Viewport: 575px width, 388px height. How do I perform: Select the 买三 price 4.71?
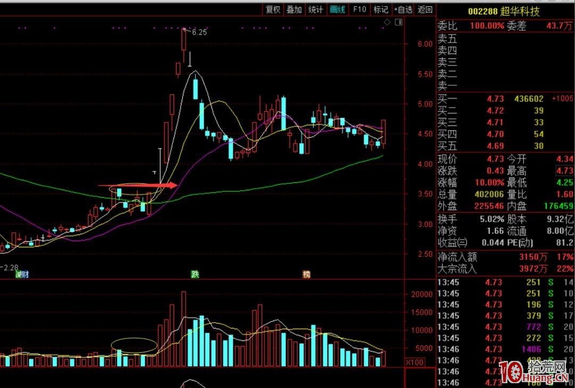tap(496, 122)
